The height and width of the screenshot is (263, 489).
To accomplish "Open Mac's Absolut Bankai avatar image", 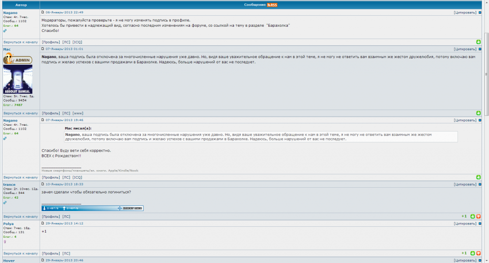I will [x=18, y=80].
